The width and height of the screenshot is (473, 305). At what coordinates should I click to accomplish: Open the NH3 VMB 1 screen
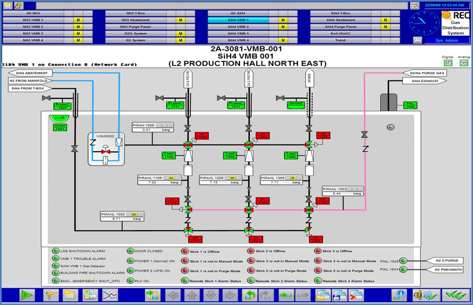click(x=33, y=20)
